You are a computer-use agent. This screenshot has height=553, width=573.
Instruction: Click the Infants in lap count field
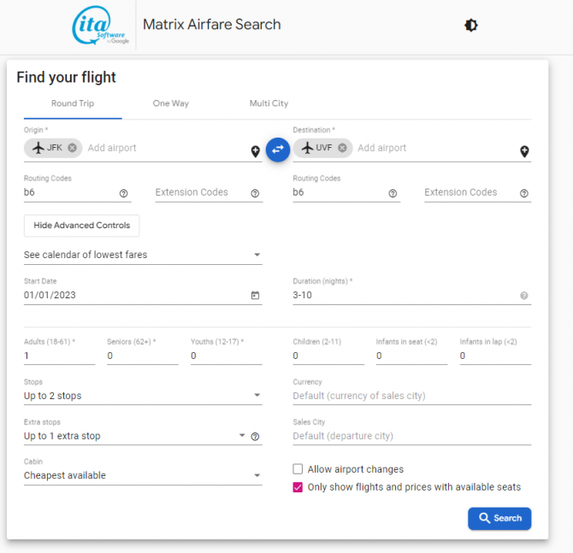click(x=495, y=356)
